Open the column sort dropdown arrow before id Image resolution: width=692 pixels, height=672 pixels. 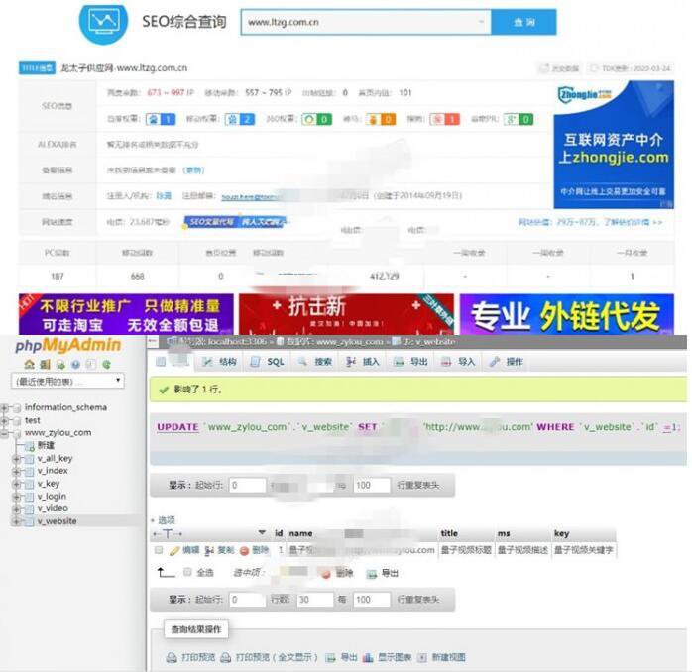tap(262, 533)
